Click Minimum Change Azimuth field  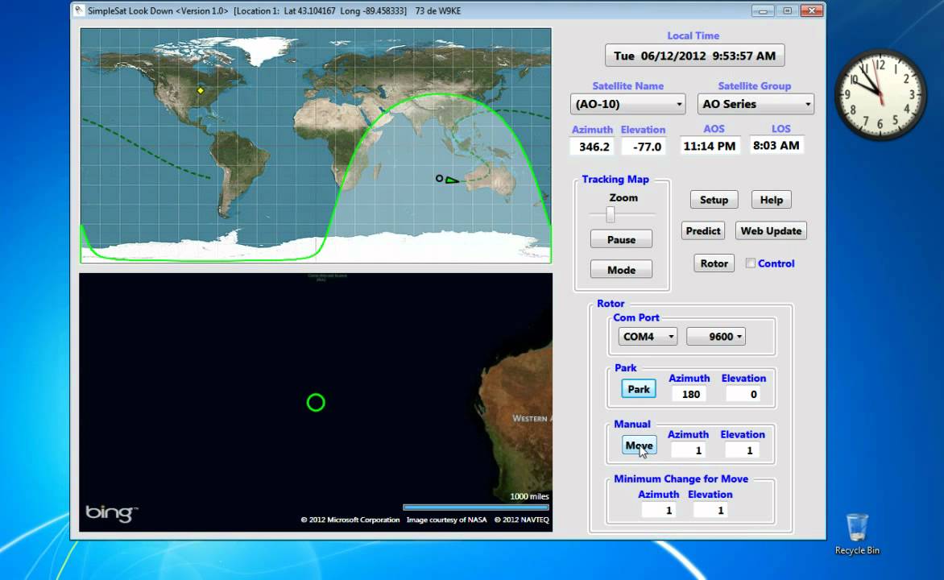coord(658,510)
